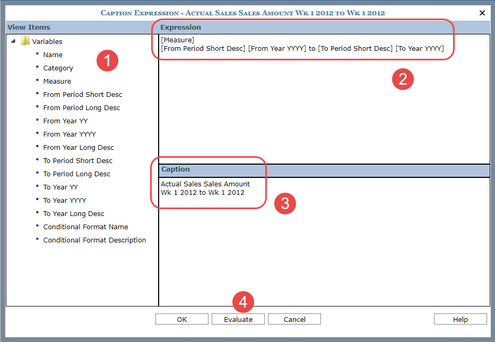Select the Category variable

pyautogui.click(x=58, y=68)
